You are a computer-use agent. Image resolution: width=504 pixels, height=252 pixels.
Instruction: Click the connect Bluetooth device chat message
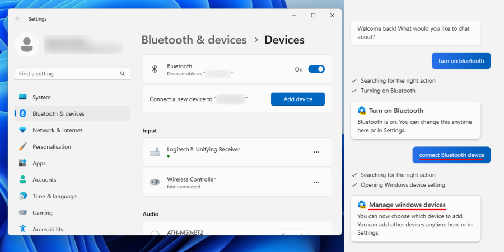click(x=451, y=155)
